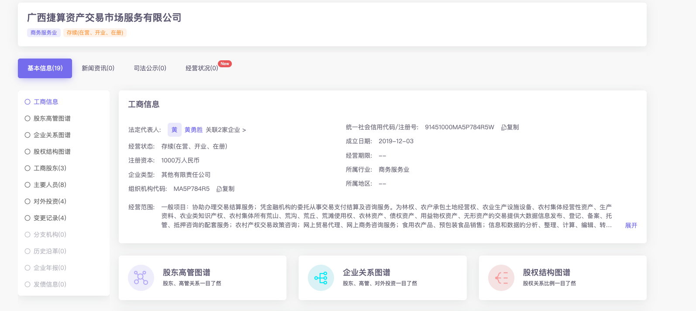Click copy icon beside organization code MA5P784R5
Screen dimensions: 696x311
[219, 189]
